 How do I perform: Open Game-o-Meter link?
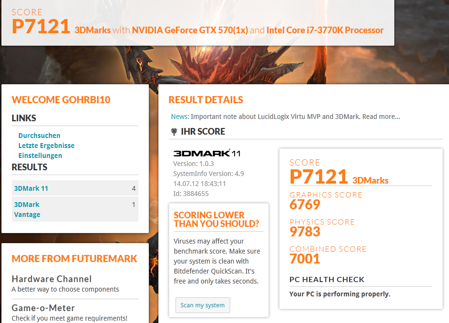[x=43, y=308]
